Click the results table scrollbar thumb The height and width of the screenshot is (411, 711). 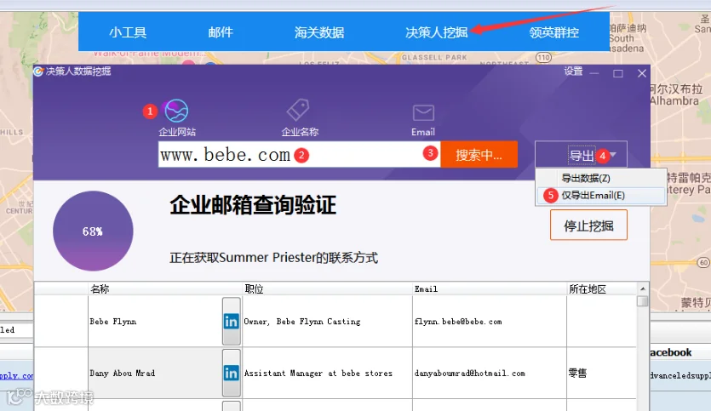[643, 301]
